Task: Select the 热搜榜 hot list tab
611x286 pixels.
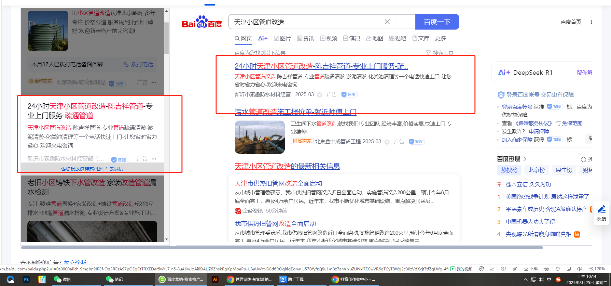Action: point(509,170)
